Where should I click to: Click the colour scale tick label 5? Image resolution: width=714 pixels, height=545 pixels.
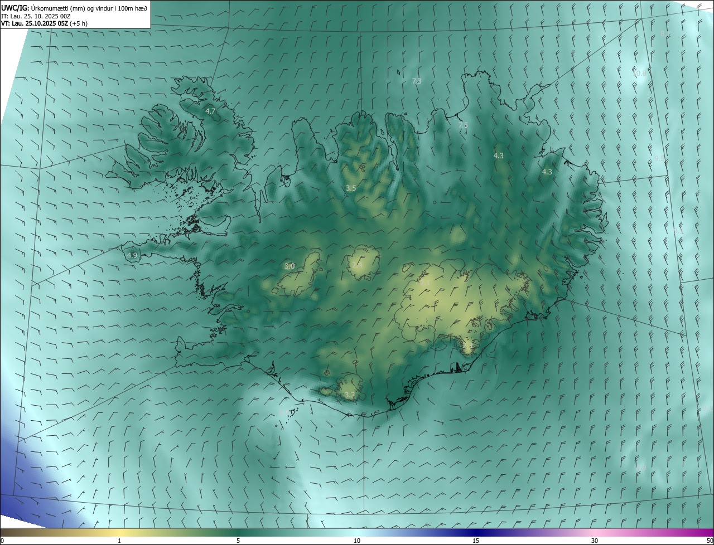[238, 541]
